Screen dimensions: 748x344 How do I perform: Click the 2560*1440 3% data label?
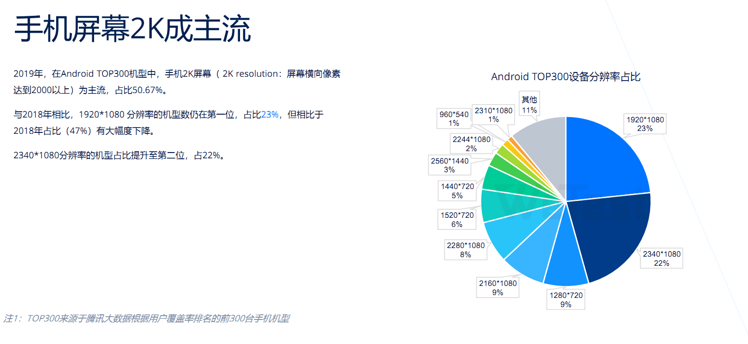449,165
